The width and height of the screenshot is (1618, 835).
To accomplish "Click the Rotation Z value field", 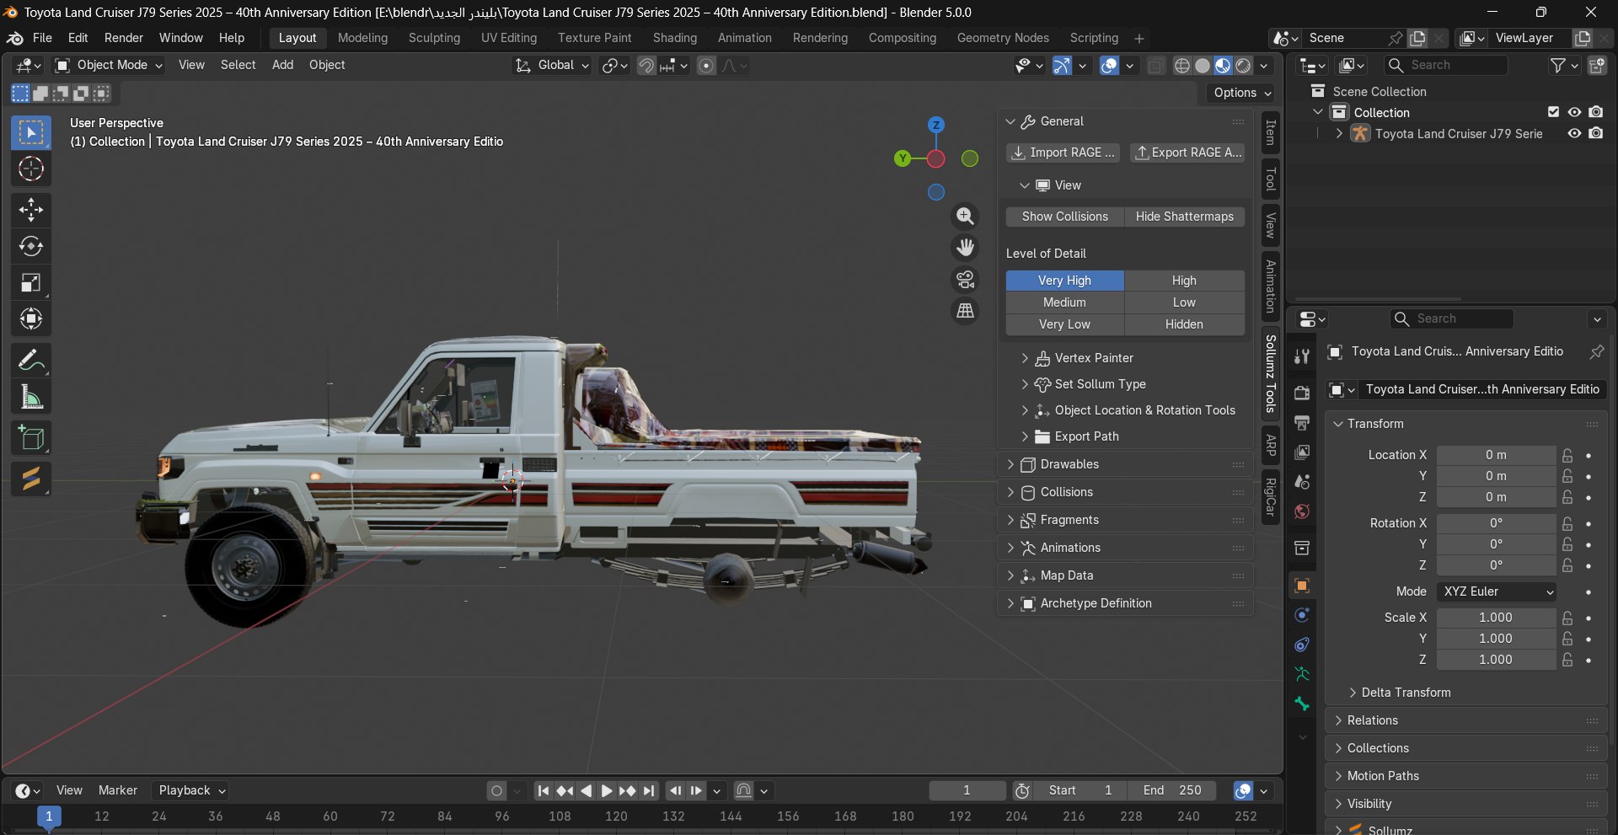I will tap(1496, 565).
